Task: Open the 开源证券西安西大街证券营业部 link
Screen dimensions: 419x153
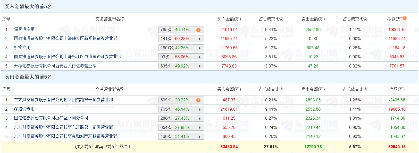Action: [55, 66]
